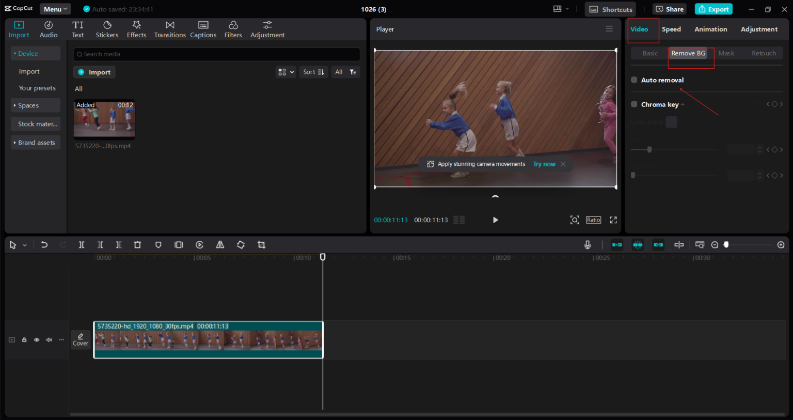Click the Export button
The width and height of the screenshot is (793, 420).
pyautogui.click(x=713, y=9)
